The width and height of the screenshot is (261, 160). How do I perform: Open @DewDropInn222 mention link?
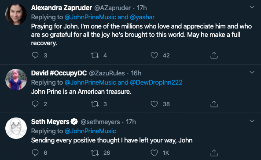coord(156,82)
